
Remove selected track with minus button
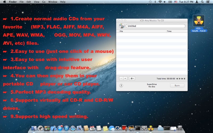121,78
